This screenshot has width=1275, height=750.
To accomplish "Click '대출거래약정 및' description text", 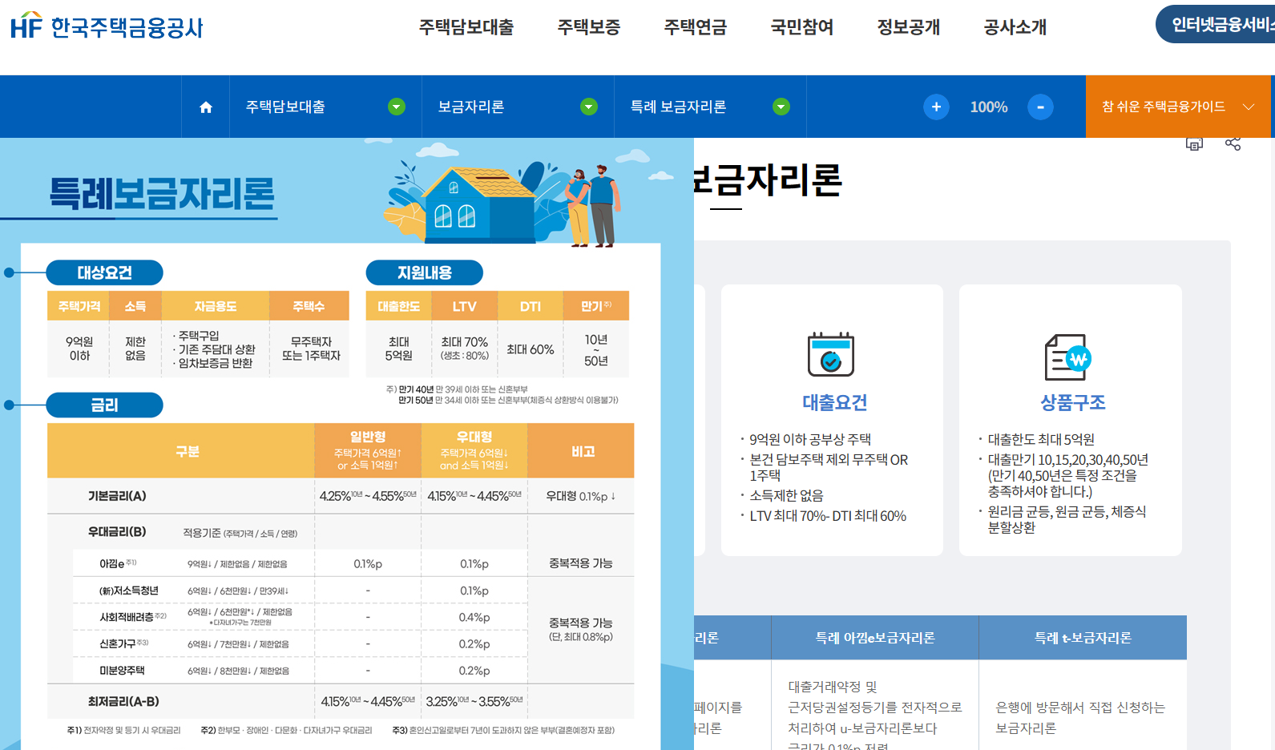I will pos(833,687).
